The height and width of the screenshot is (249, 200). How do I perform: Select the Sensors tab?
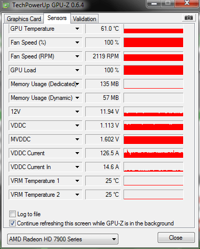(57, 18)
